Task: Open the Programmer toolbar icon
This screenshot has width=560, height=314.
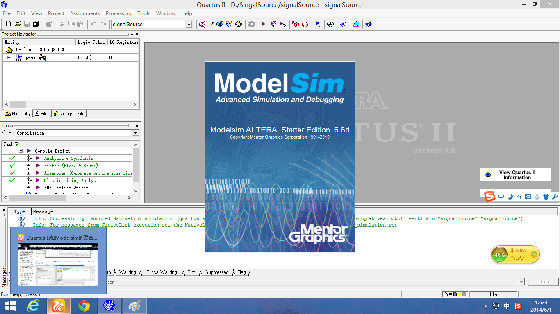Action: 343,24
